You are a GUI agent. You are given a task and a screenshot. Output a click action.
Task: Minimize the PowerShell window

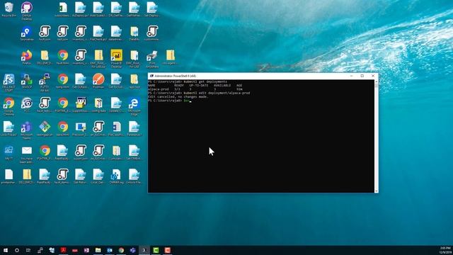point(352,76)
